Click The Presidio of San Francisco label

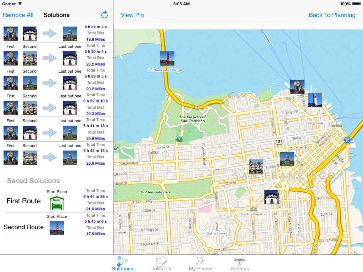pos(192,119)
